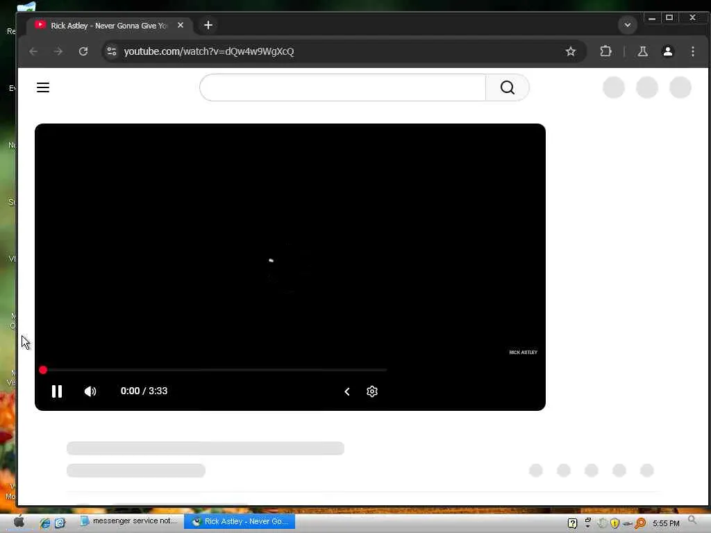Viewport: 711px width, 533px height.
Task: Click the YouTube search magnifier button
Action: coord(508,87)
